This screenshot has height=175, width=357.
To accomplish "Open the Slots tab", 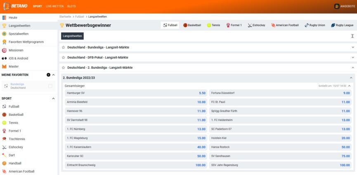I will pos(71,6).
